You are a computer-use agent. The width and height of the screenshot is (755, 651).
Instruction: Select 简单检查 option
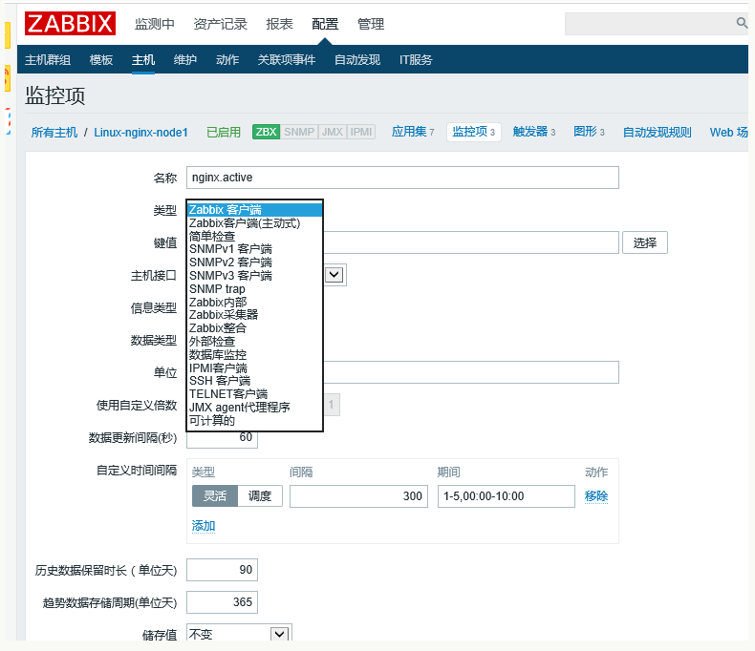tap(254, 236)
